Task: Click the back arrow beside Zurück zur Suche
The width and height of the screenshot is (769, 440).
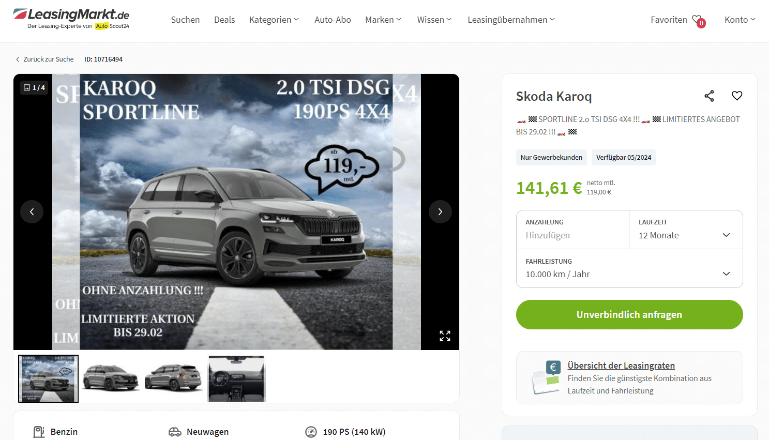Action: pos(18,59)
